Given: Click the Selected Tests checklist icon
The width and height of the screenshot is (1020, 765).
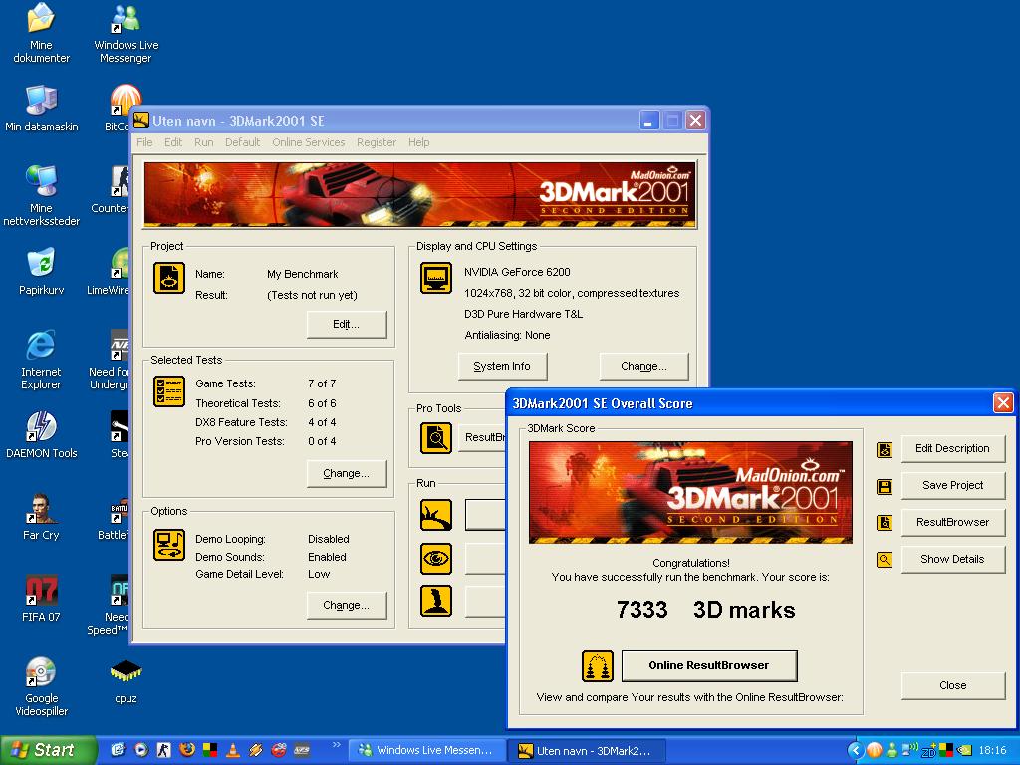Looking at the screenshot, I should [169, 391].
